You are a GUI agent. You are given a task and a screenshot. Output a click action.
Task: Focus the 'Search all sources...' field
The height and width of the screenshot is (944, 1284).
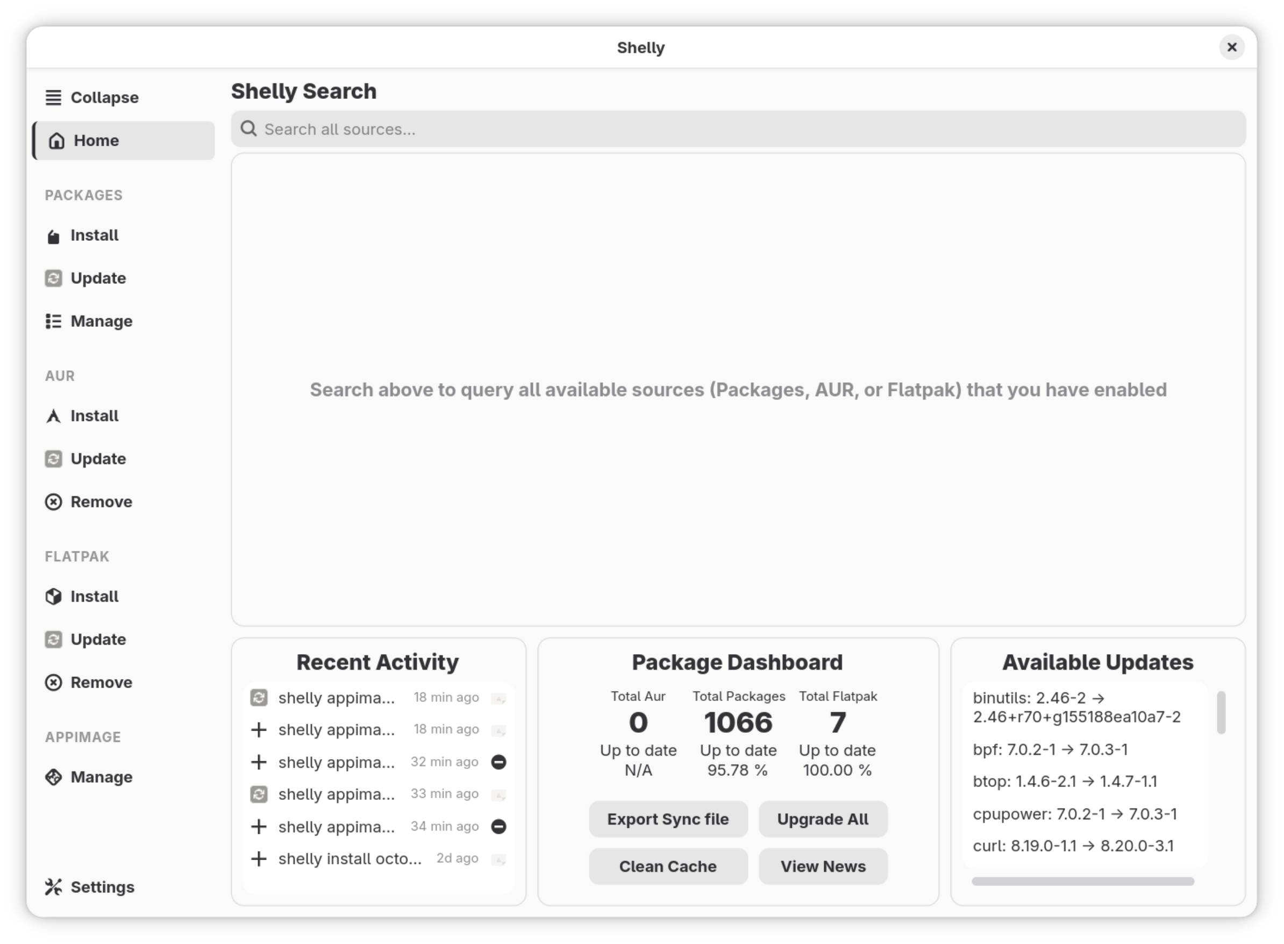(738, 129)
